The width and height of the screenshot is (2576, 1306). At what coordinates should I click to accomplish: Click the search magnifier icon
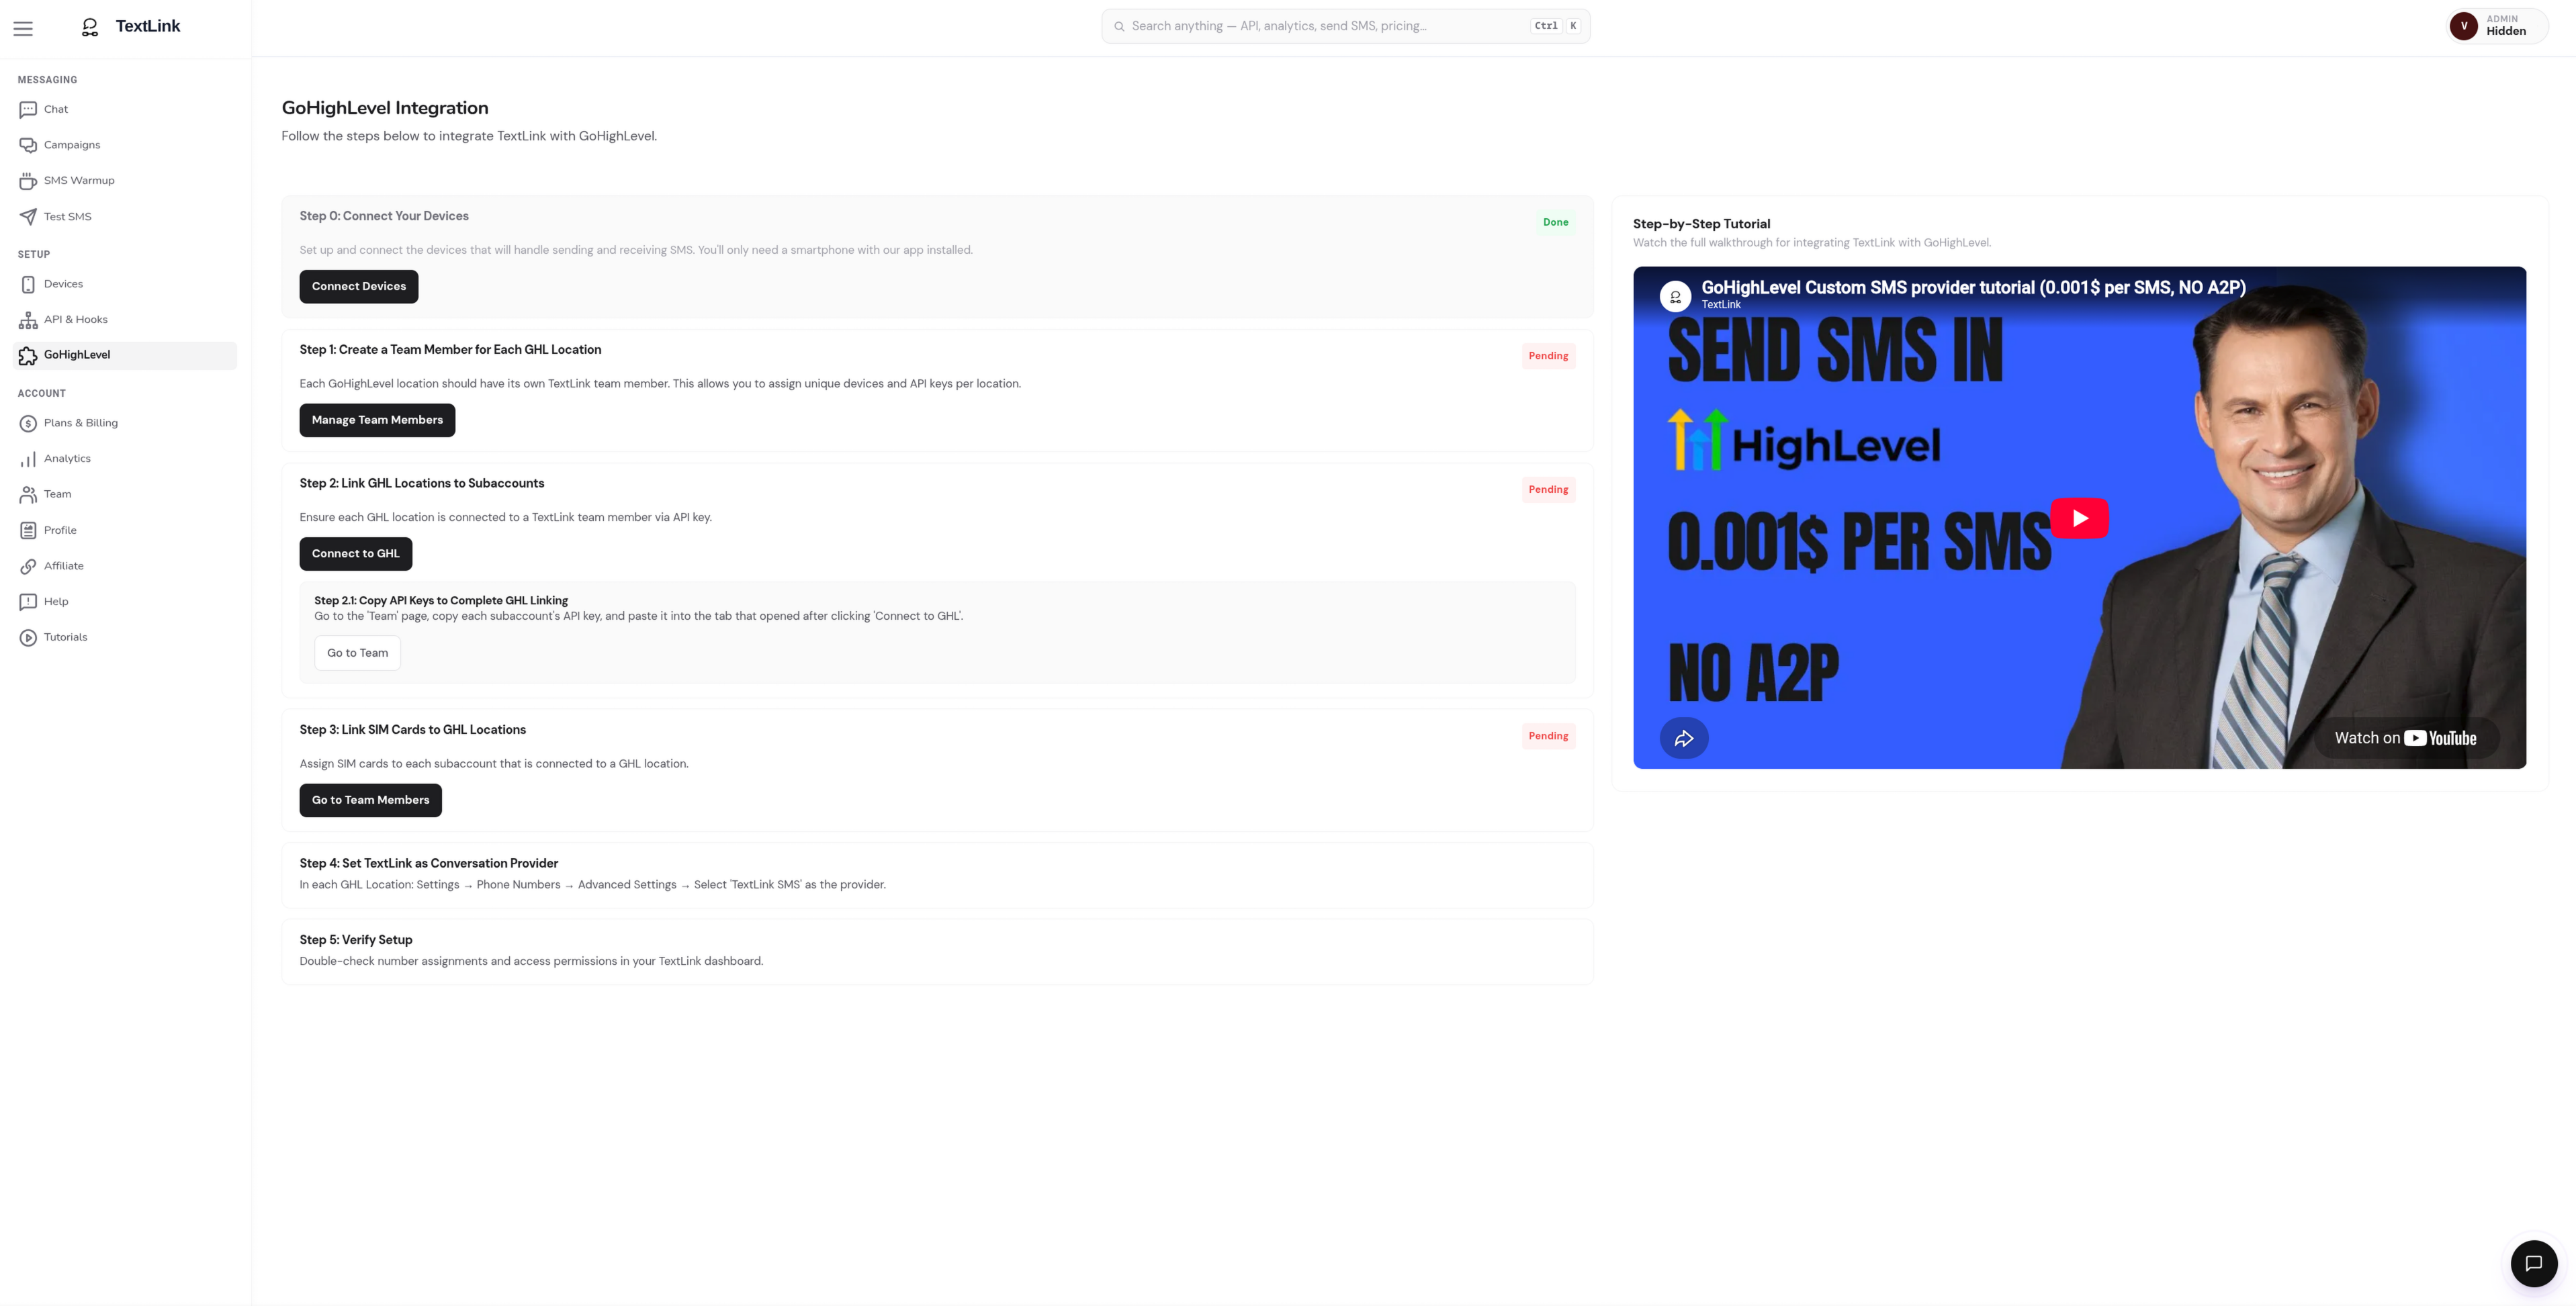(x=1119, y=26)
